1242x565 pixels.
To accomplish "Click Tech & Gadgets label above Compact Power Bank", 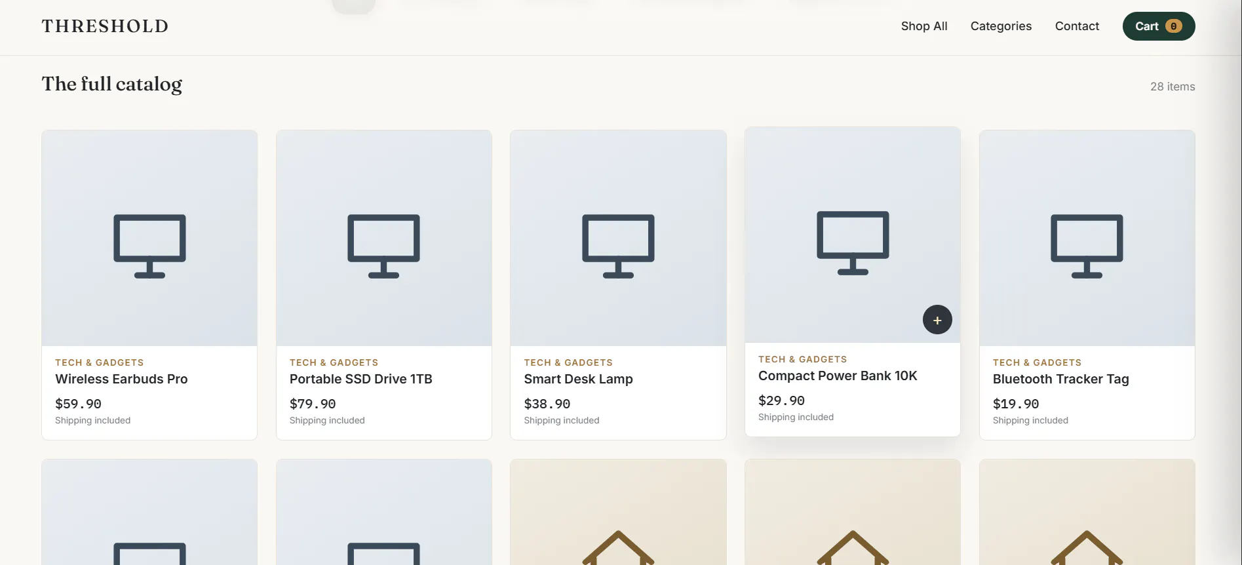I will pos(803,359).
